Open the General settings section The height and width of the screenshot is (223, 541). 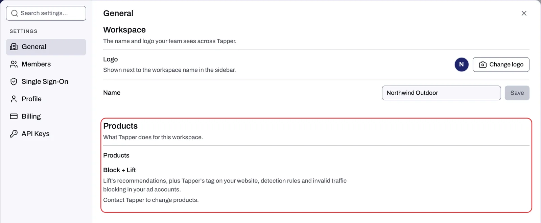click(46, 47)
